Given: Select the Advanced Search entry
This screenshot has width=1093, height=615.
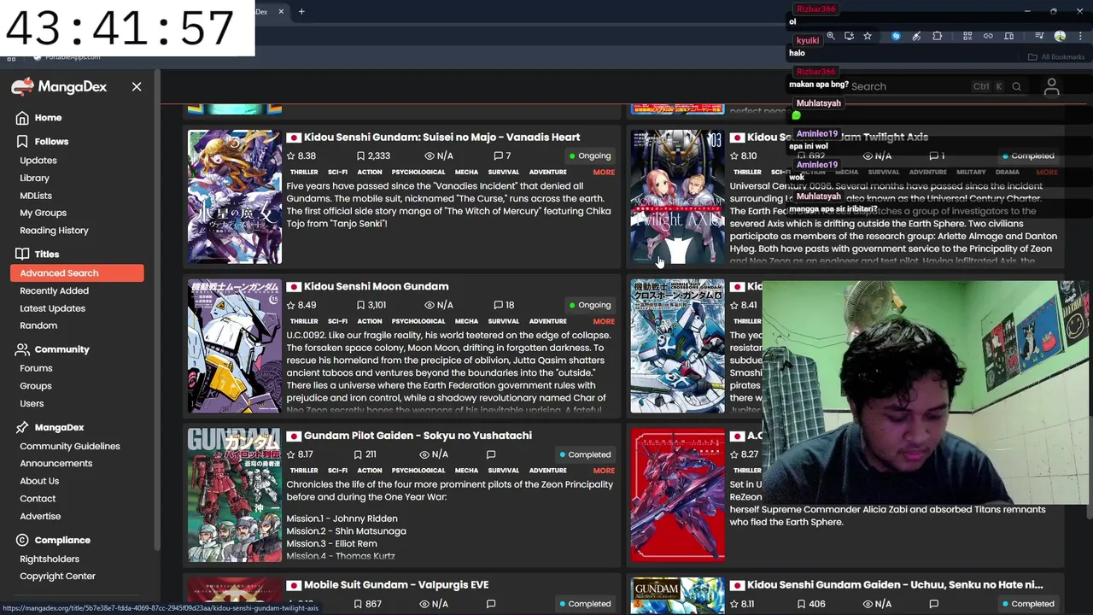Looking at the screenshot, I should point(77,273).
